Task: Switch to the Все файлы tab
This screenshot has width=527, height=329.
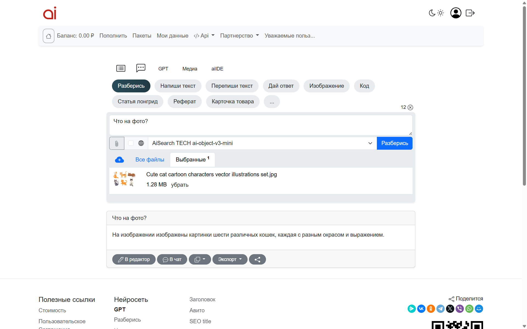Action: (x=150, y=160)
